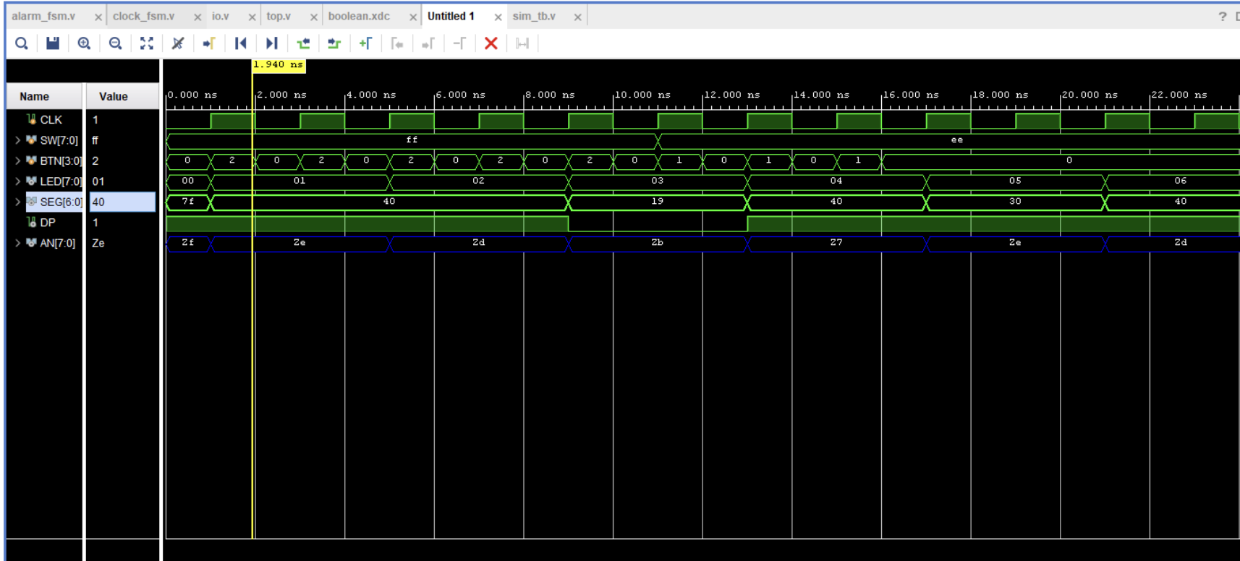Click the LED waveform segment showing 03

click(x=657, y=181)
